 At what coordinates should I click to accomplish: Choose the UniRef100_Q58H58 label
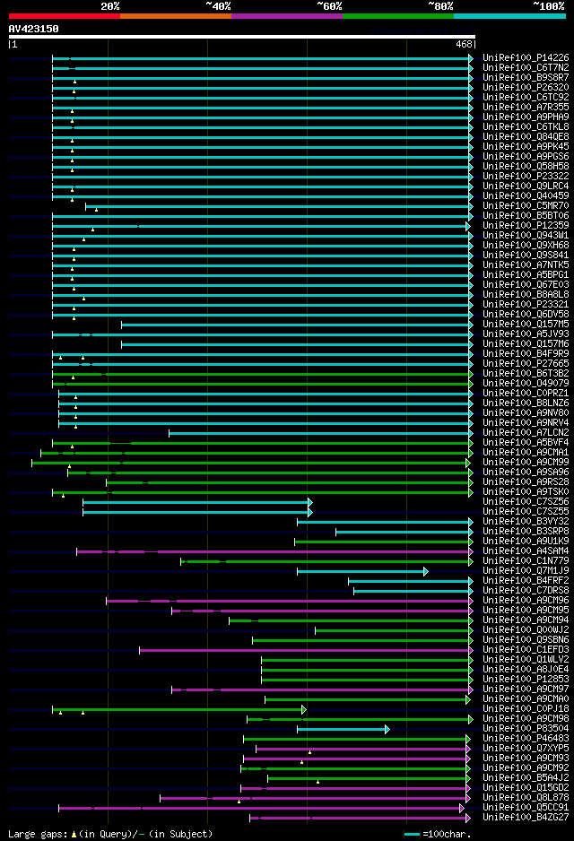point(526,166)
